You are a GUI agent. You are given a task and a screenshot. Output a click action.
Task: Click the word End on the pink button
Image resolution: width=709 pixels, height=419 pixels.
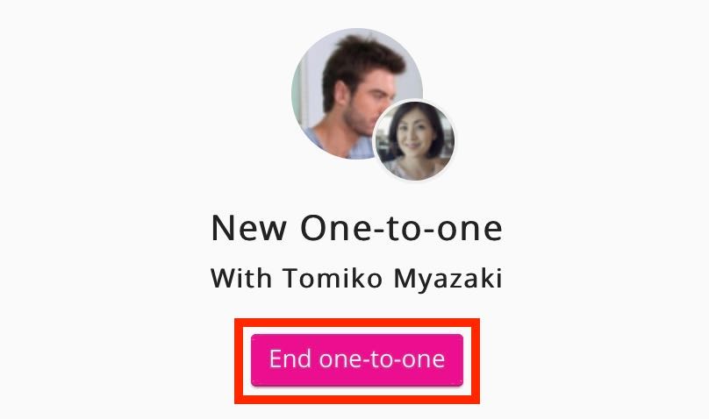[x=290, y=359]
